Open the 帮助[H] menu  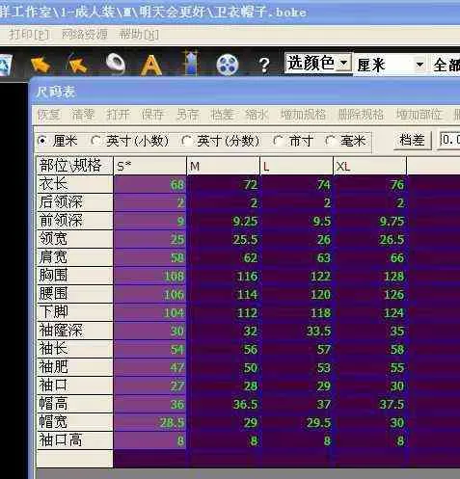139,34
